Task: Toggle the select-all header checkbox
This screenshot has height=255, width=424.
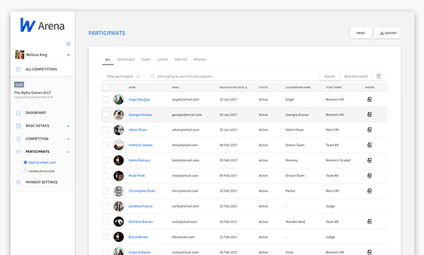Action: (106, 87)
